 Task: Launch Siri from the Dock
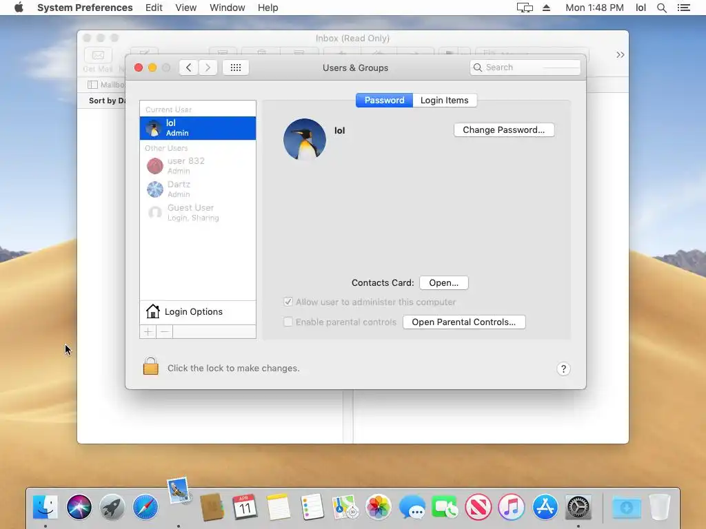point(79,507)
